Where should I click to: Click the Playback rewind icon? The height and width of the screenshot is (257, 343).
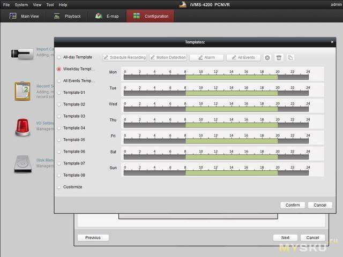pyautogui.click(x=57, y=16)
